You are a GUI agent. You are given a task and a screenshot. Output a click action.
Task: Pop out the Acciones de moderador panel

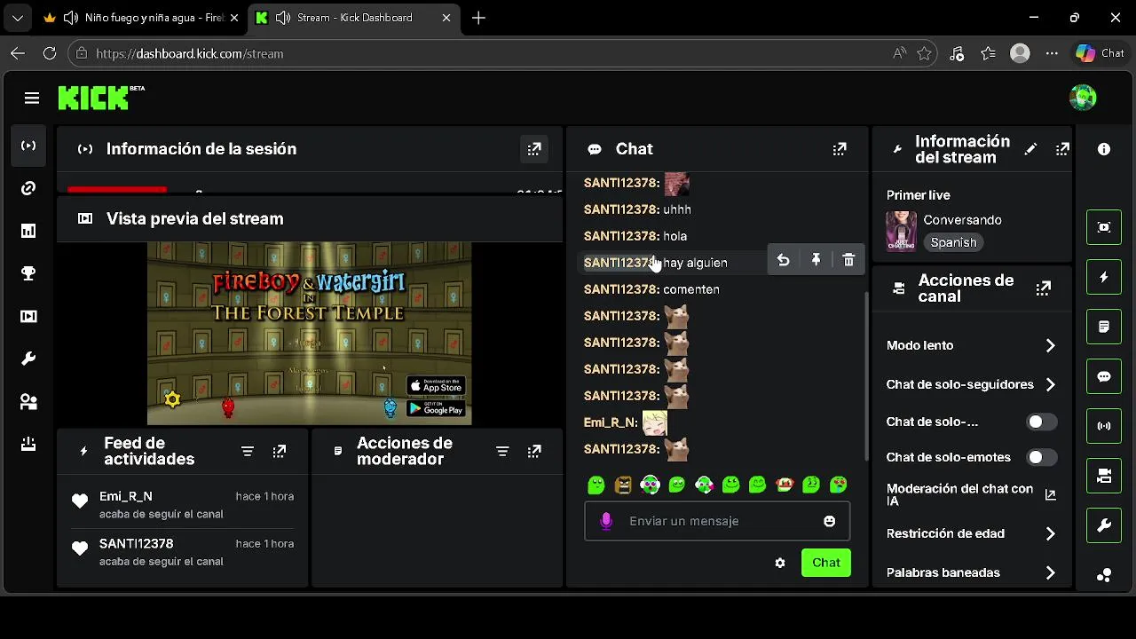click(x=534, y=452)
